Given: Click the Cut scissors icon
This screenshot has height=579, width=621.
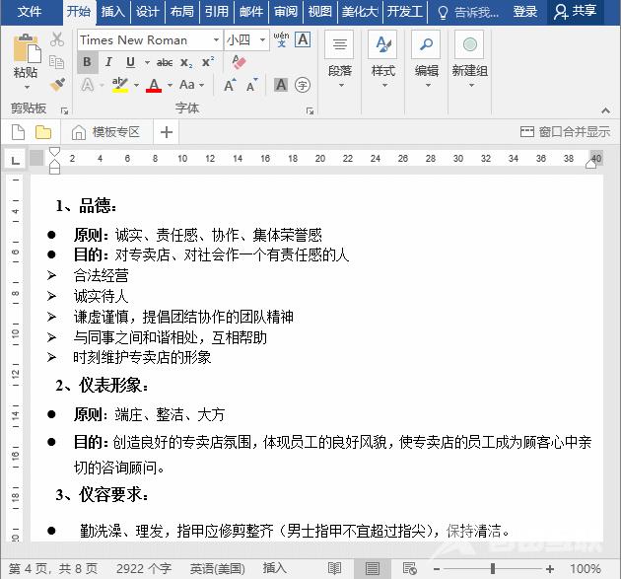Looking at the screenshot, I should pyautogui.click(x=57, y=39).
